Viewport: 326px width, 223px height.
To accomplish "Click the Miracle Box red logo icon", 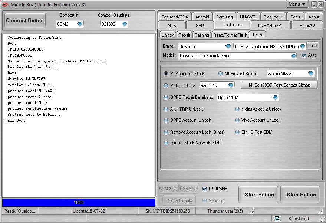I will pyautogui.click(x=4, y=4).
